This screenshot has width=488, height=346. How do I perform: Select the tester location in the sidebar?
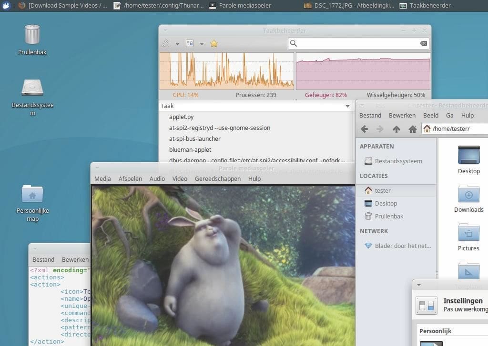pos(383,190)
